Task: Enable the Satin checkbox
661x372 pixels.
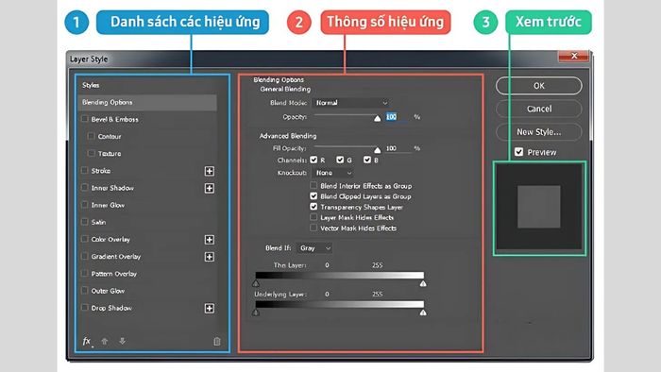Action: click(x=84, y=222)
